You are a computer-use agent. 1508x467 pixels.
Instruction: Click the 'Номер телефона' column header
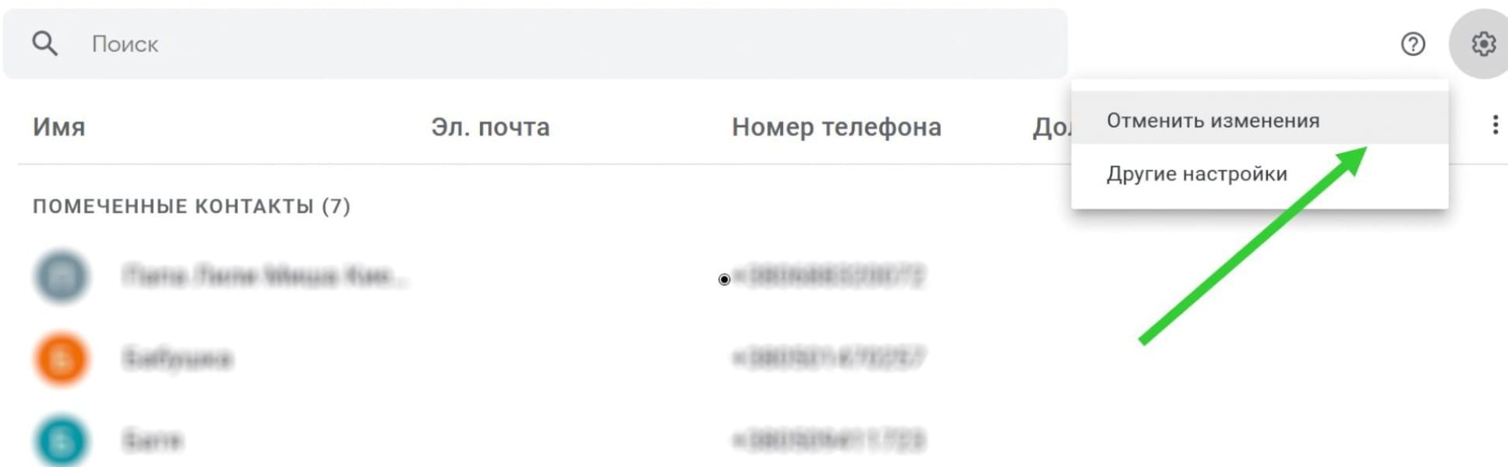[x=835, y=127]
